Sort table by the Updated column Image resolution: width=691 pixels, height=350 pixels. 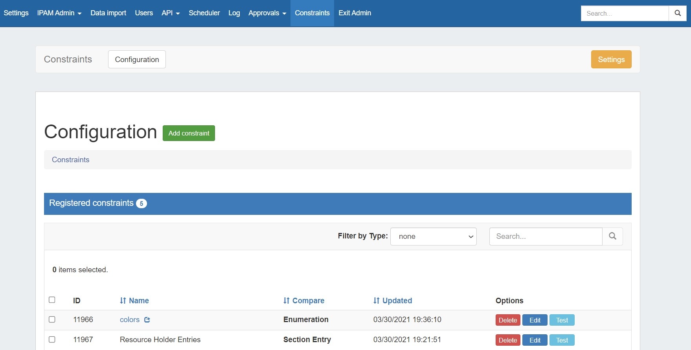(393, 301)
